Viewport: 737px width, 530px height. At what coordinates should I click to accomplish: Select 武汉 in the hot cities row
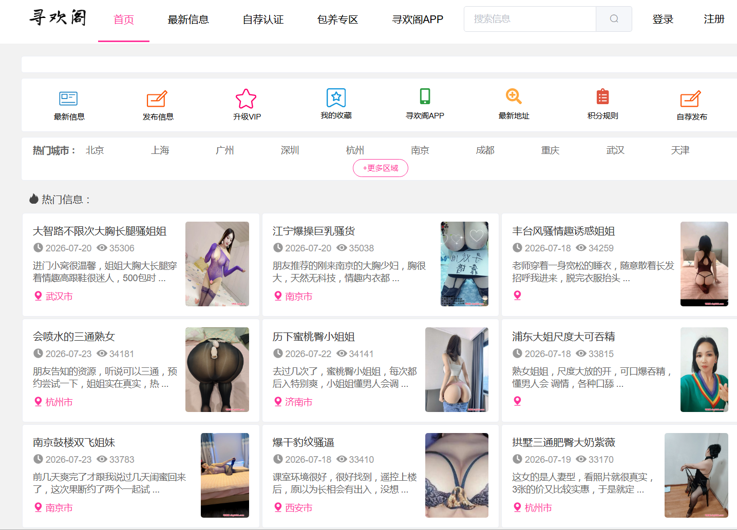(615, 150)
